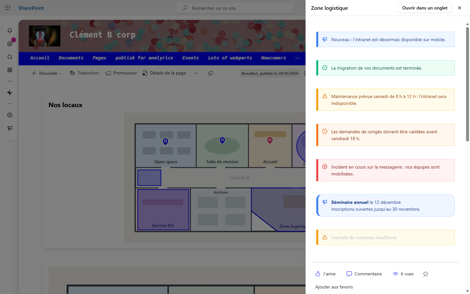
Task: Click the Traduction toolbar button
Action: coord(84,73)
